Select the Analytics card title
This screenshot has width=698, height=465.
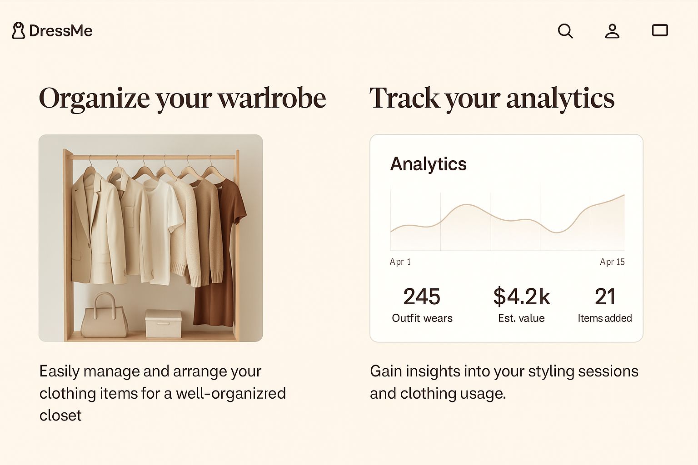click(428, 164)
